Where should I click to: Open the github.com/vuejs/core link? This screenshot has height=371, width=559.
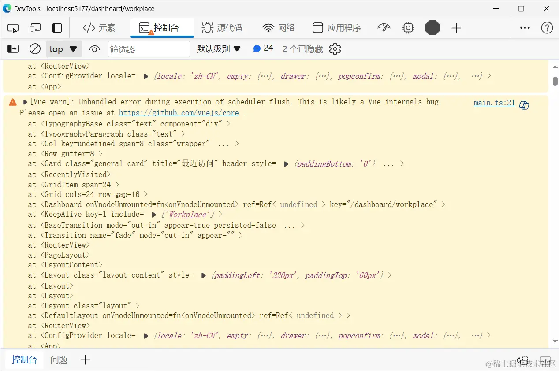tap(179, 113)
